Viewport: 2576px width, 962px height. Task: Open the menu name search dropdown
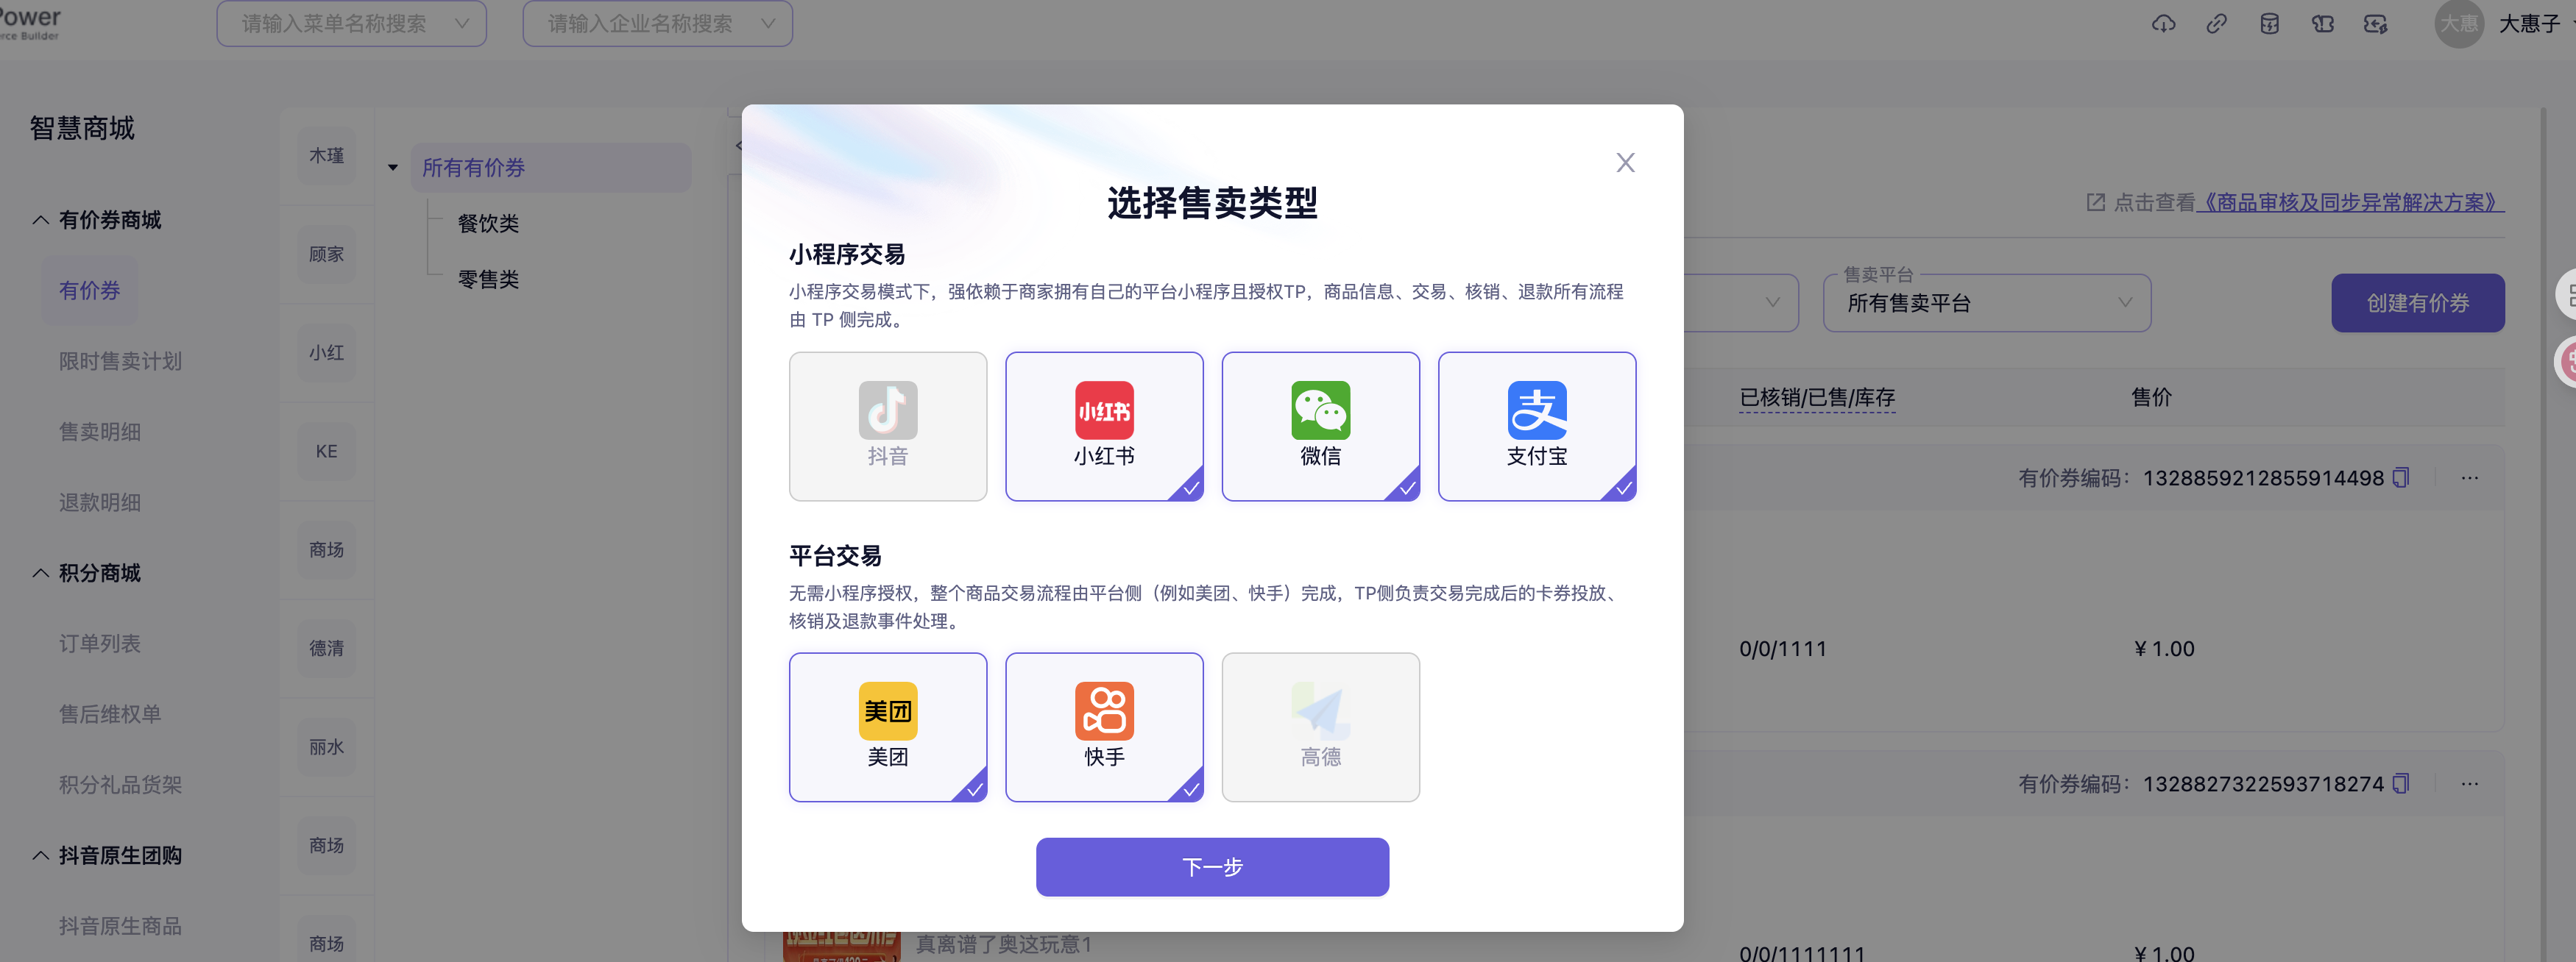(351, 23)
